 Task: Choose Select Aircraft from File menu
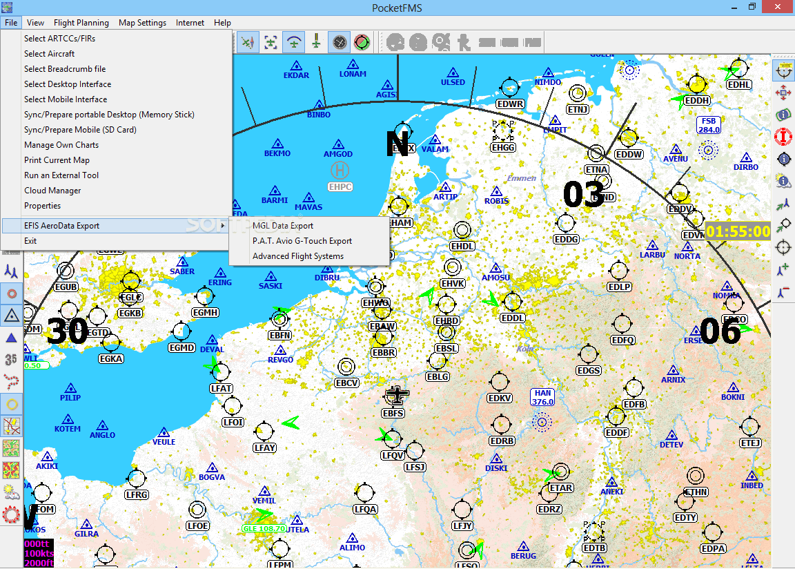[116, 54]
